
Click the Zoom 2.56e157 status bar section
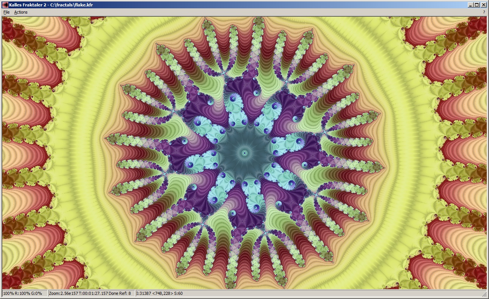(91, 293)
